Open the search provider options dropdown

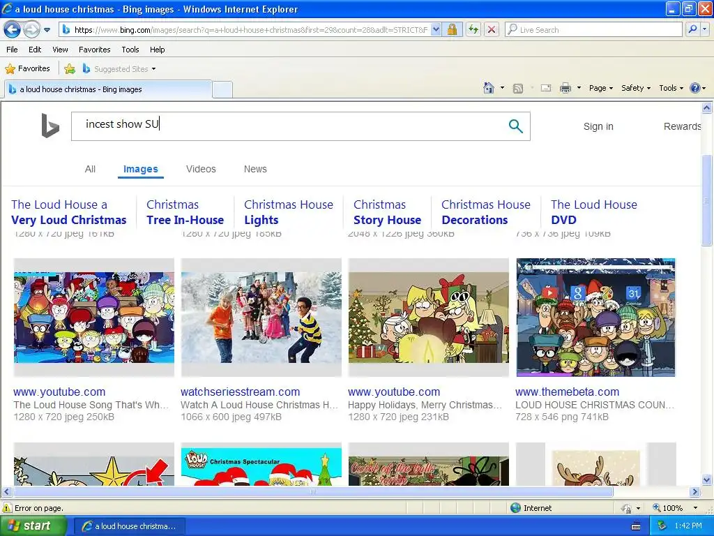pos(705,30)
